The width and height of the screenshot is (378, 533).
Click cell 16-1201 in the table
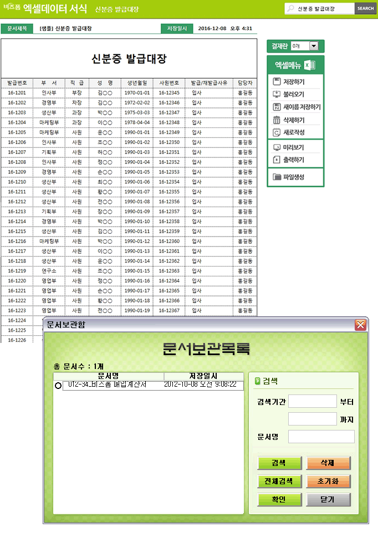[17, 93]
